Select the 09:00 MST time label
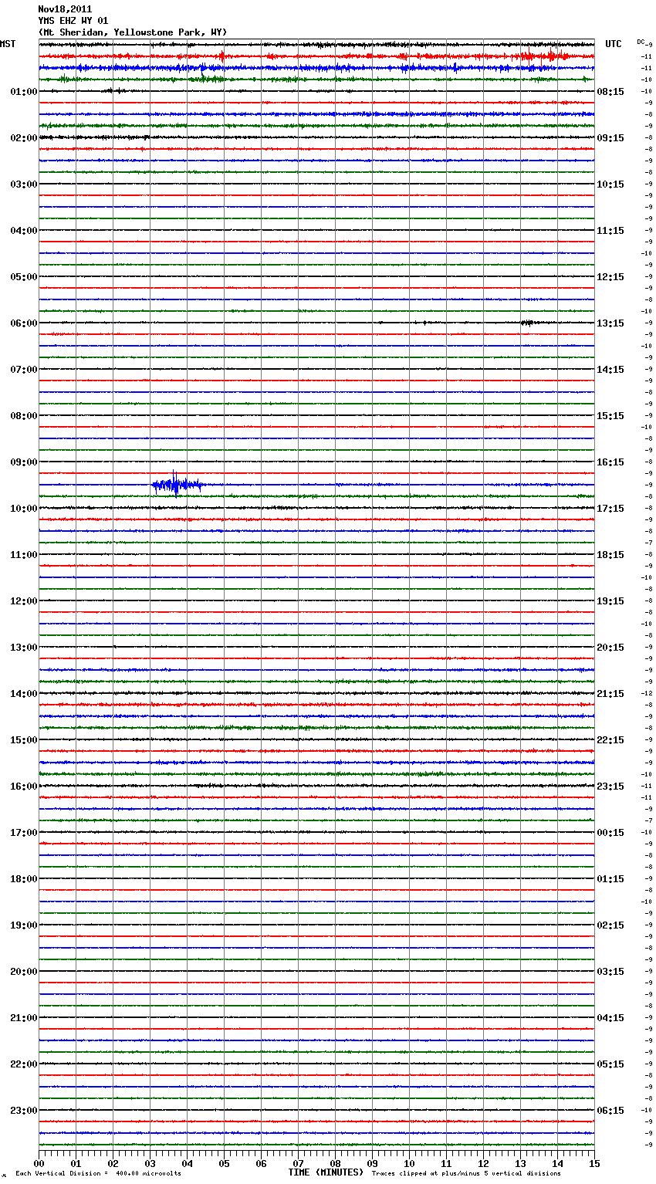Viewport: 656px width, 1184px height. pos(24,462)
